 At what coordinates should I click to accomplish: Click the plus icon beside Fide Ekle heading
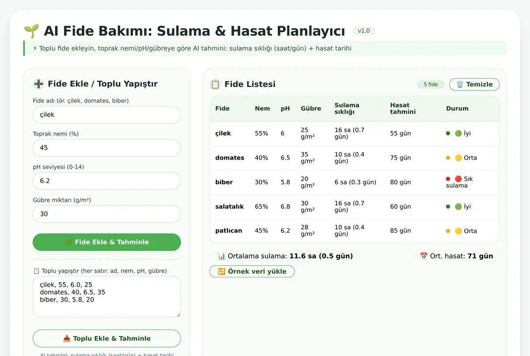coord(38,84)
